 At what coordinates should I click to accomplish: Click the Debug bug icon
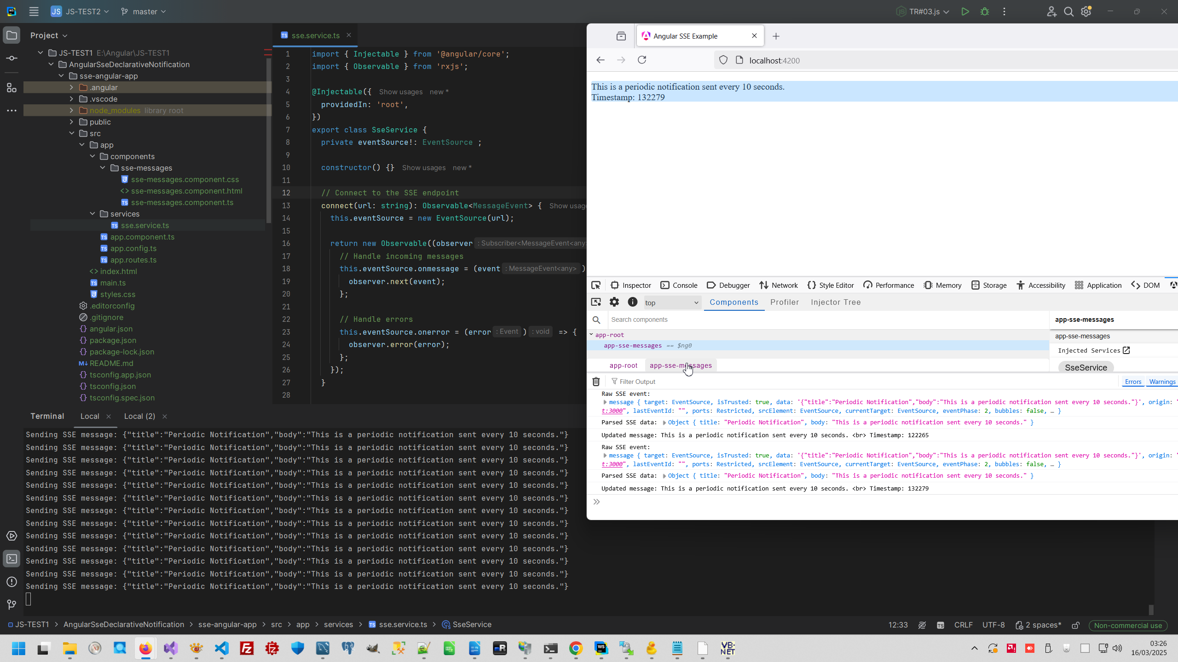click(985, 11)
